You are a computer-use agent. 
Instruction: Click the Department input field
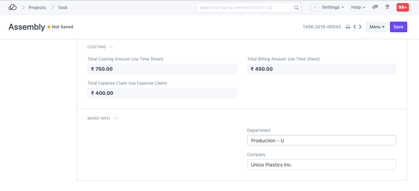321,141
